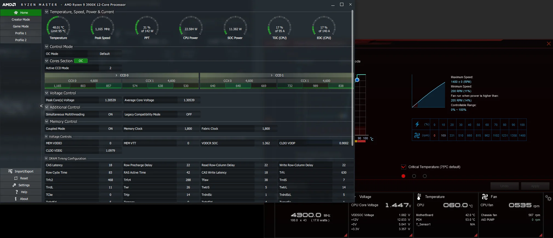Open the gear settings icon beside the Fan panel
The height and width of the screenshot is (238, 553).
point(548,198)
